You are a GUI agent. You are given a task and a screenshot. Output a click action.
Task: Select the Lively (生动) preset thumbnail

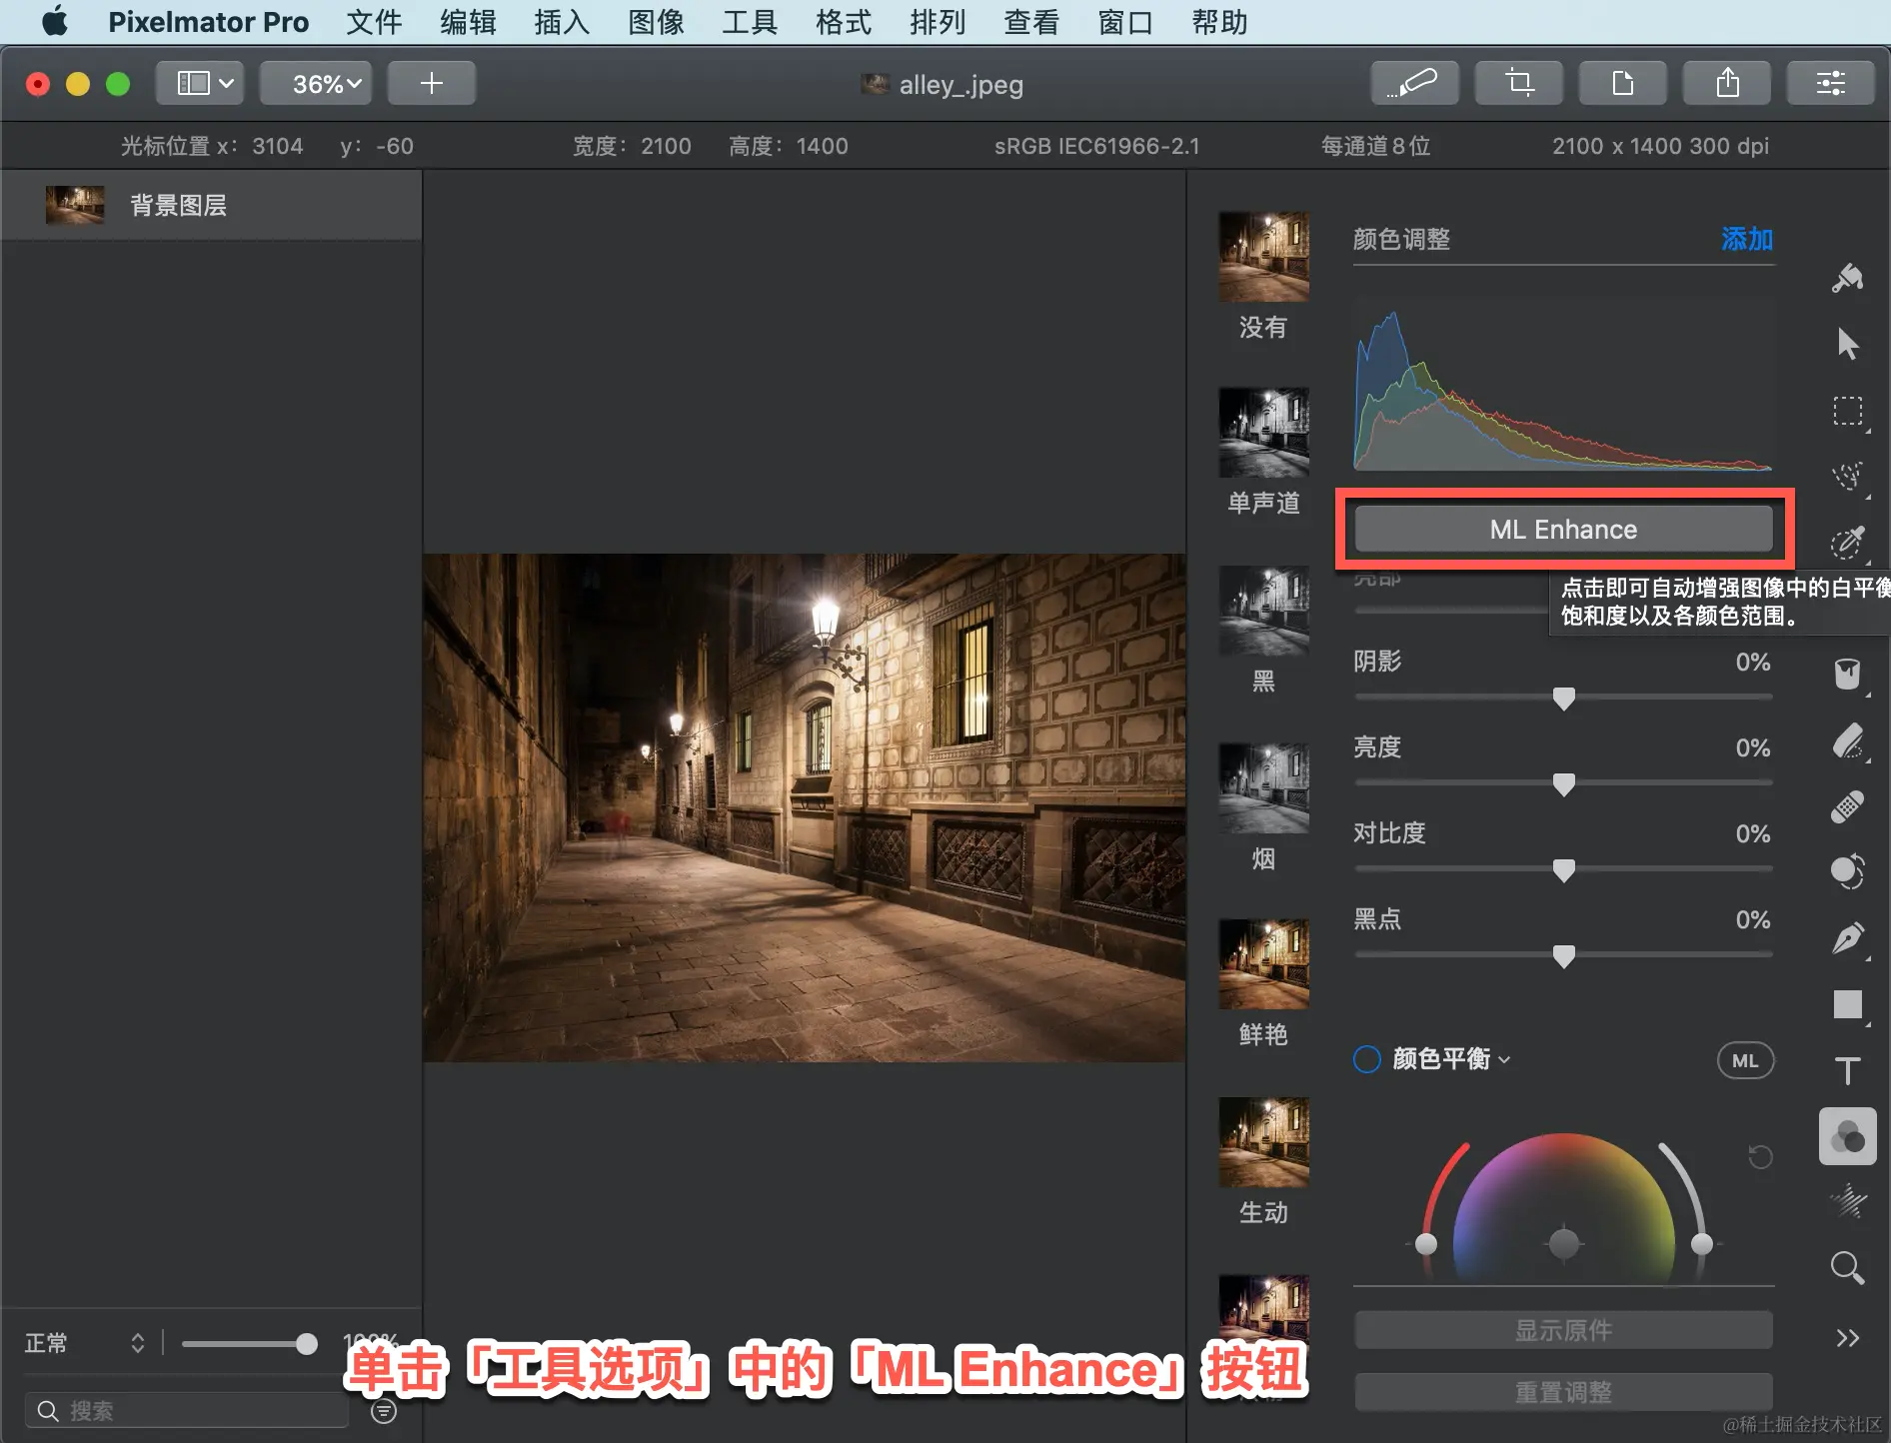pyautogui.click(x=1263, y=1142)
